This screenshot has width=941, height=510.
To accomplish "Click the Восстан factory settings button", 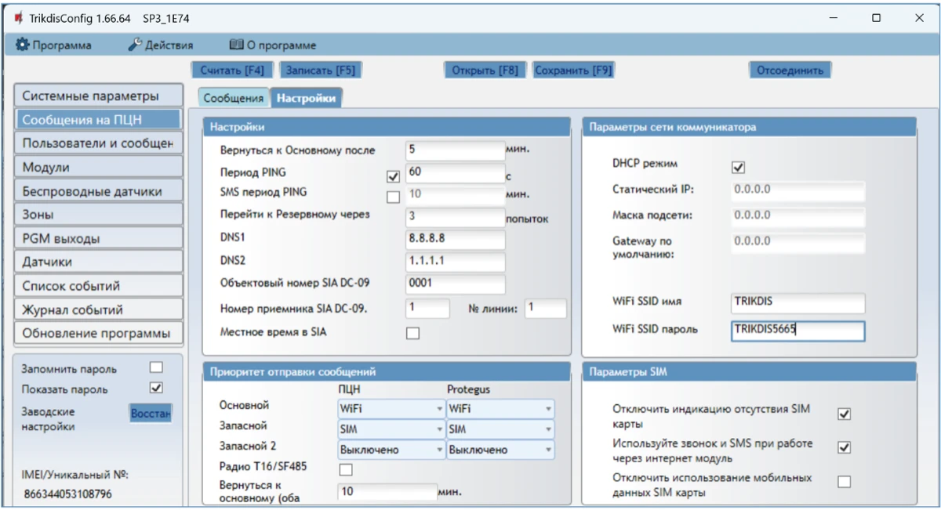I will click(151, 412).
